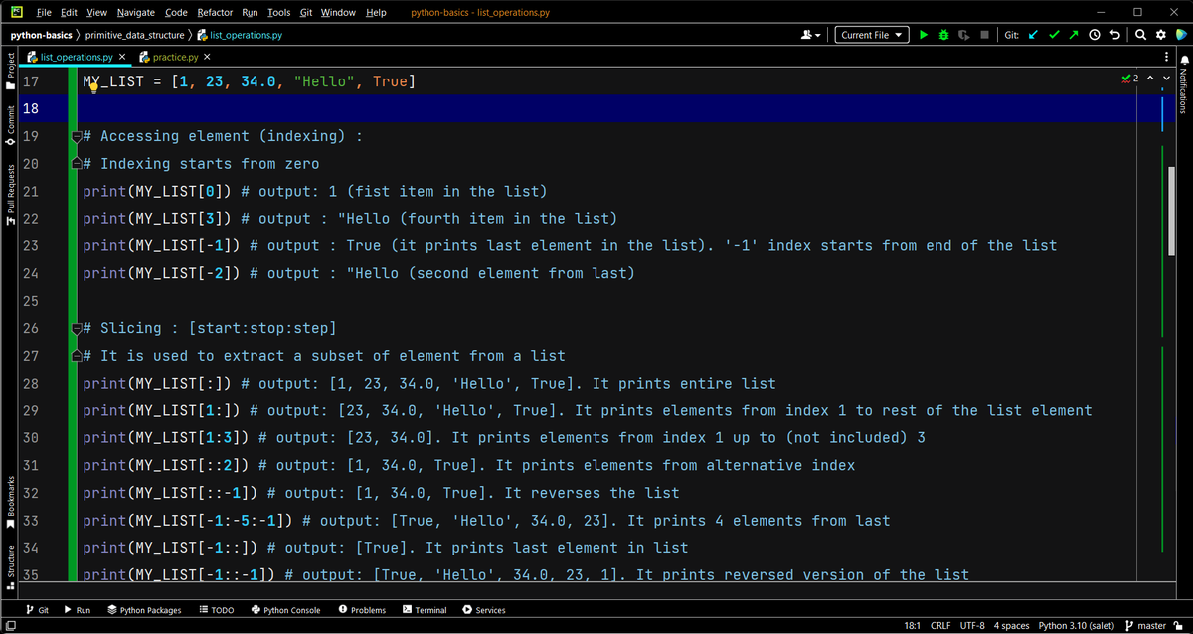The width and height of the screenshot is (1193, 634).
Task: Close the practice.py tab
Action: click(x=206, y=57)
